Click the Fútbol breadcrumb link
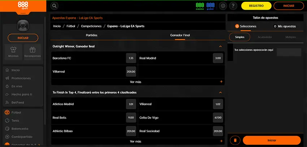Viewport: 307px width, 147px height. click(71, 26)
